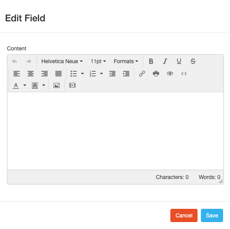Align text to center
Image resolution: width=230 pixels, height=229 pixels.
pyautogui.click(x=31, y=74)
